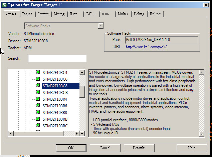Select STM32F103RC in the device tree
The height and width of the screenshot is (157, 212).
pos(55,126)
